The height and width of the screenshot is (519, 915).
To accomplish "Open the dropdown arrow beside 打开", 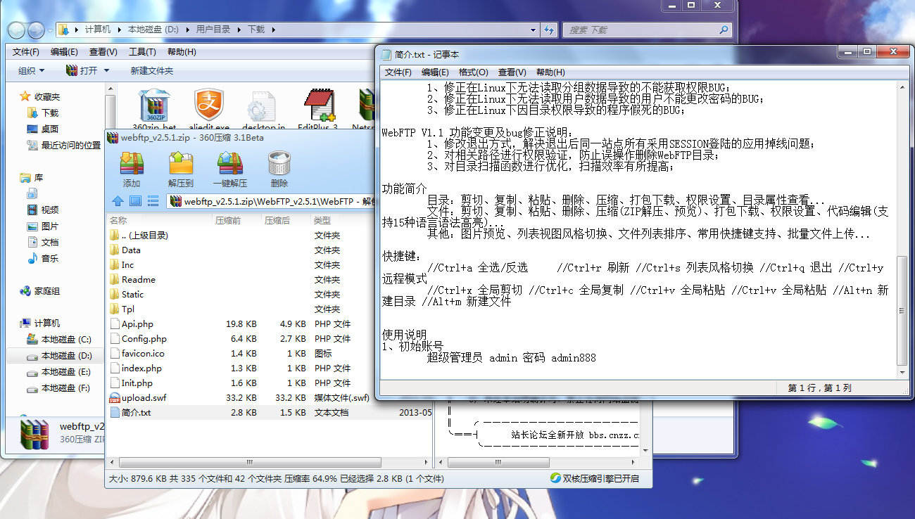I will coord(106,70).
